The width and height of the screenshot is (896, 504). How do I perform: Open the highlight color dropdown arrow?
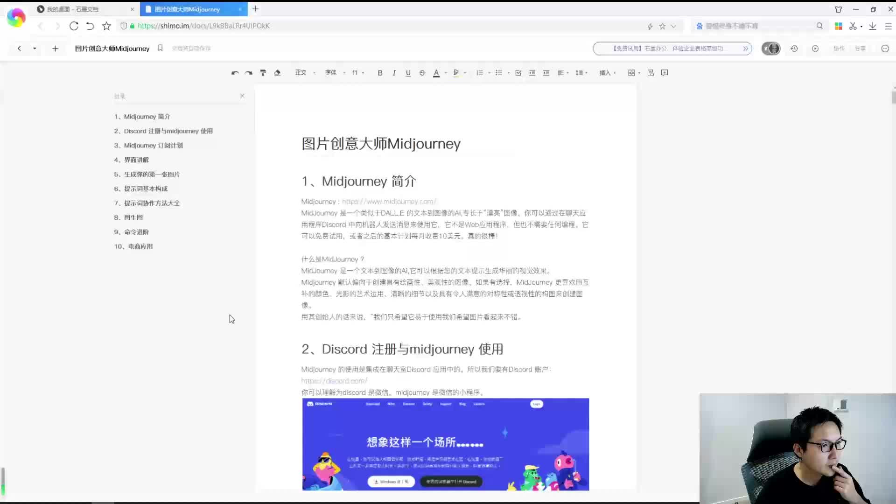465,73
